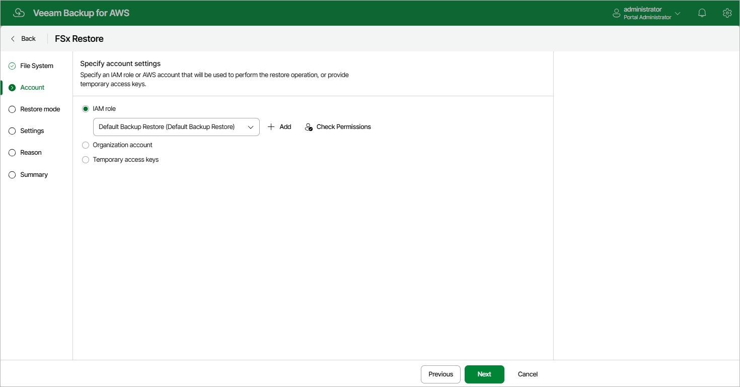Select the IAM role radio button
The width and height of the screenshot is (740, 387).
click(x=86, y=109)
